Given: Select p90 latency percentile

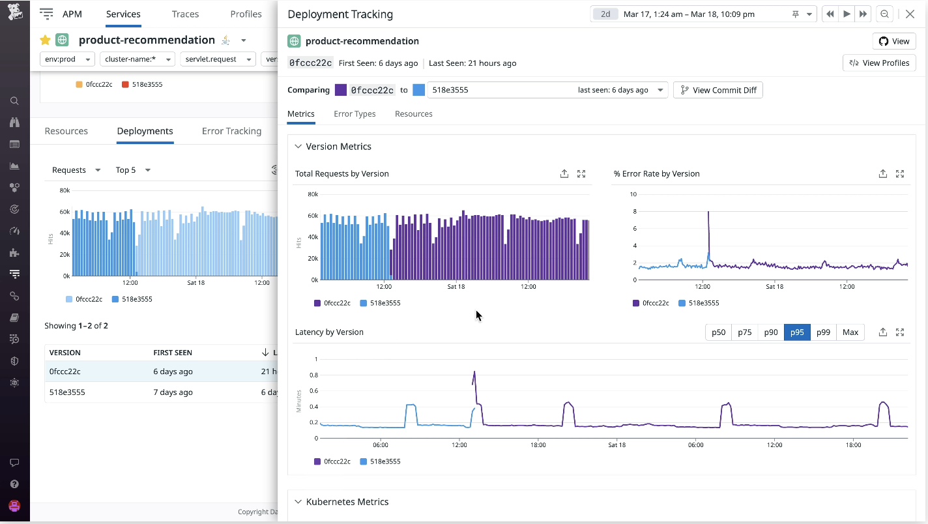Looking at the screenshot, I should (x=771, y=332).
